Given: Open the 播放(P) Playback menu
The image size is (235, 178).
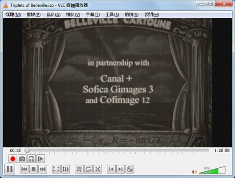Looking at the screenshot, I should click(33, 15).
